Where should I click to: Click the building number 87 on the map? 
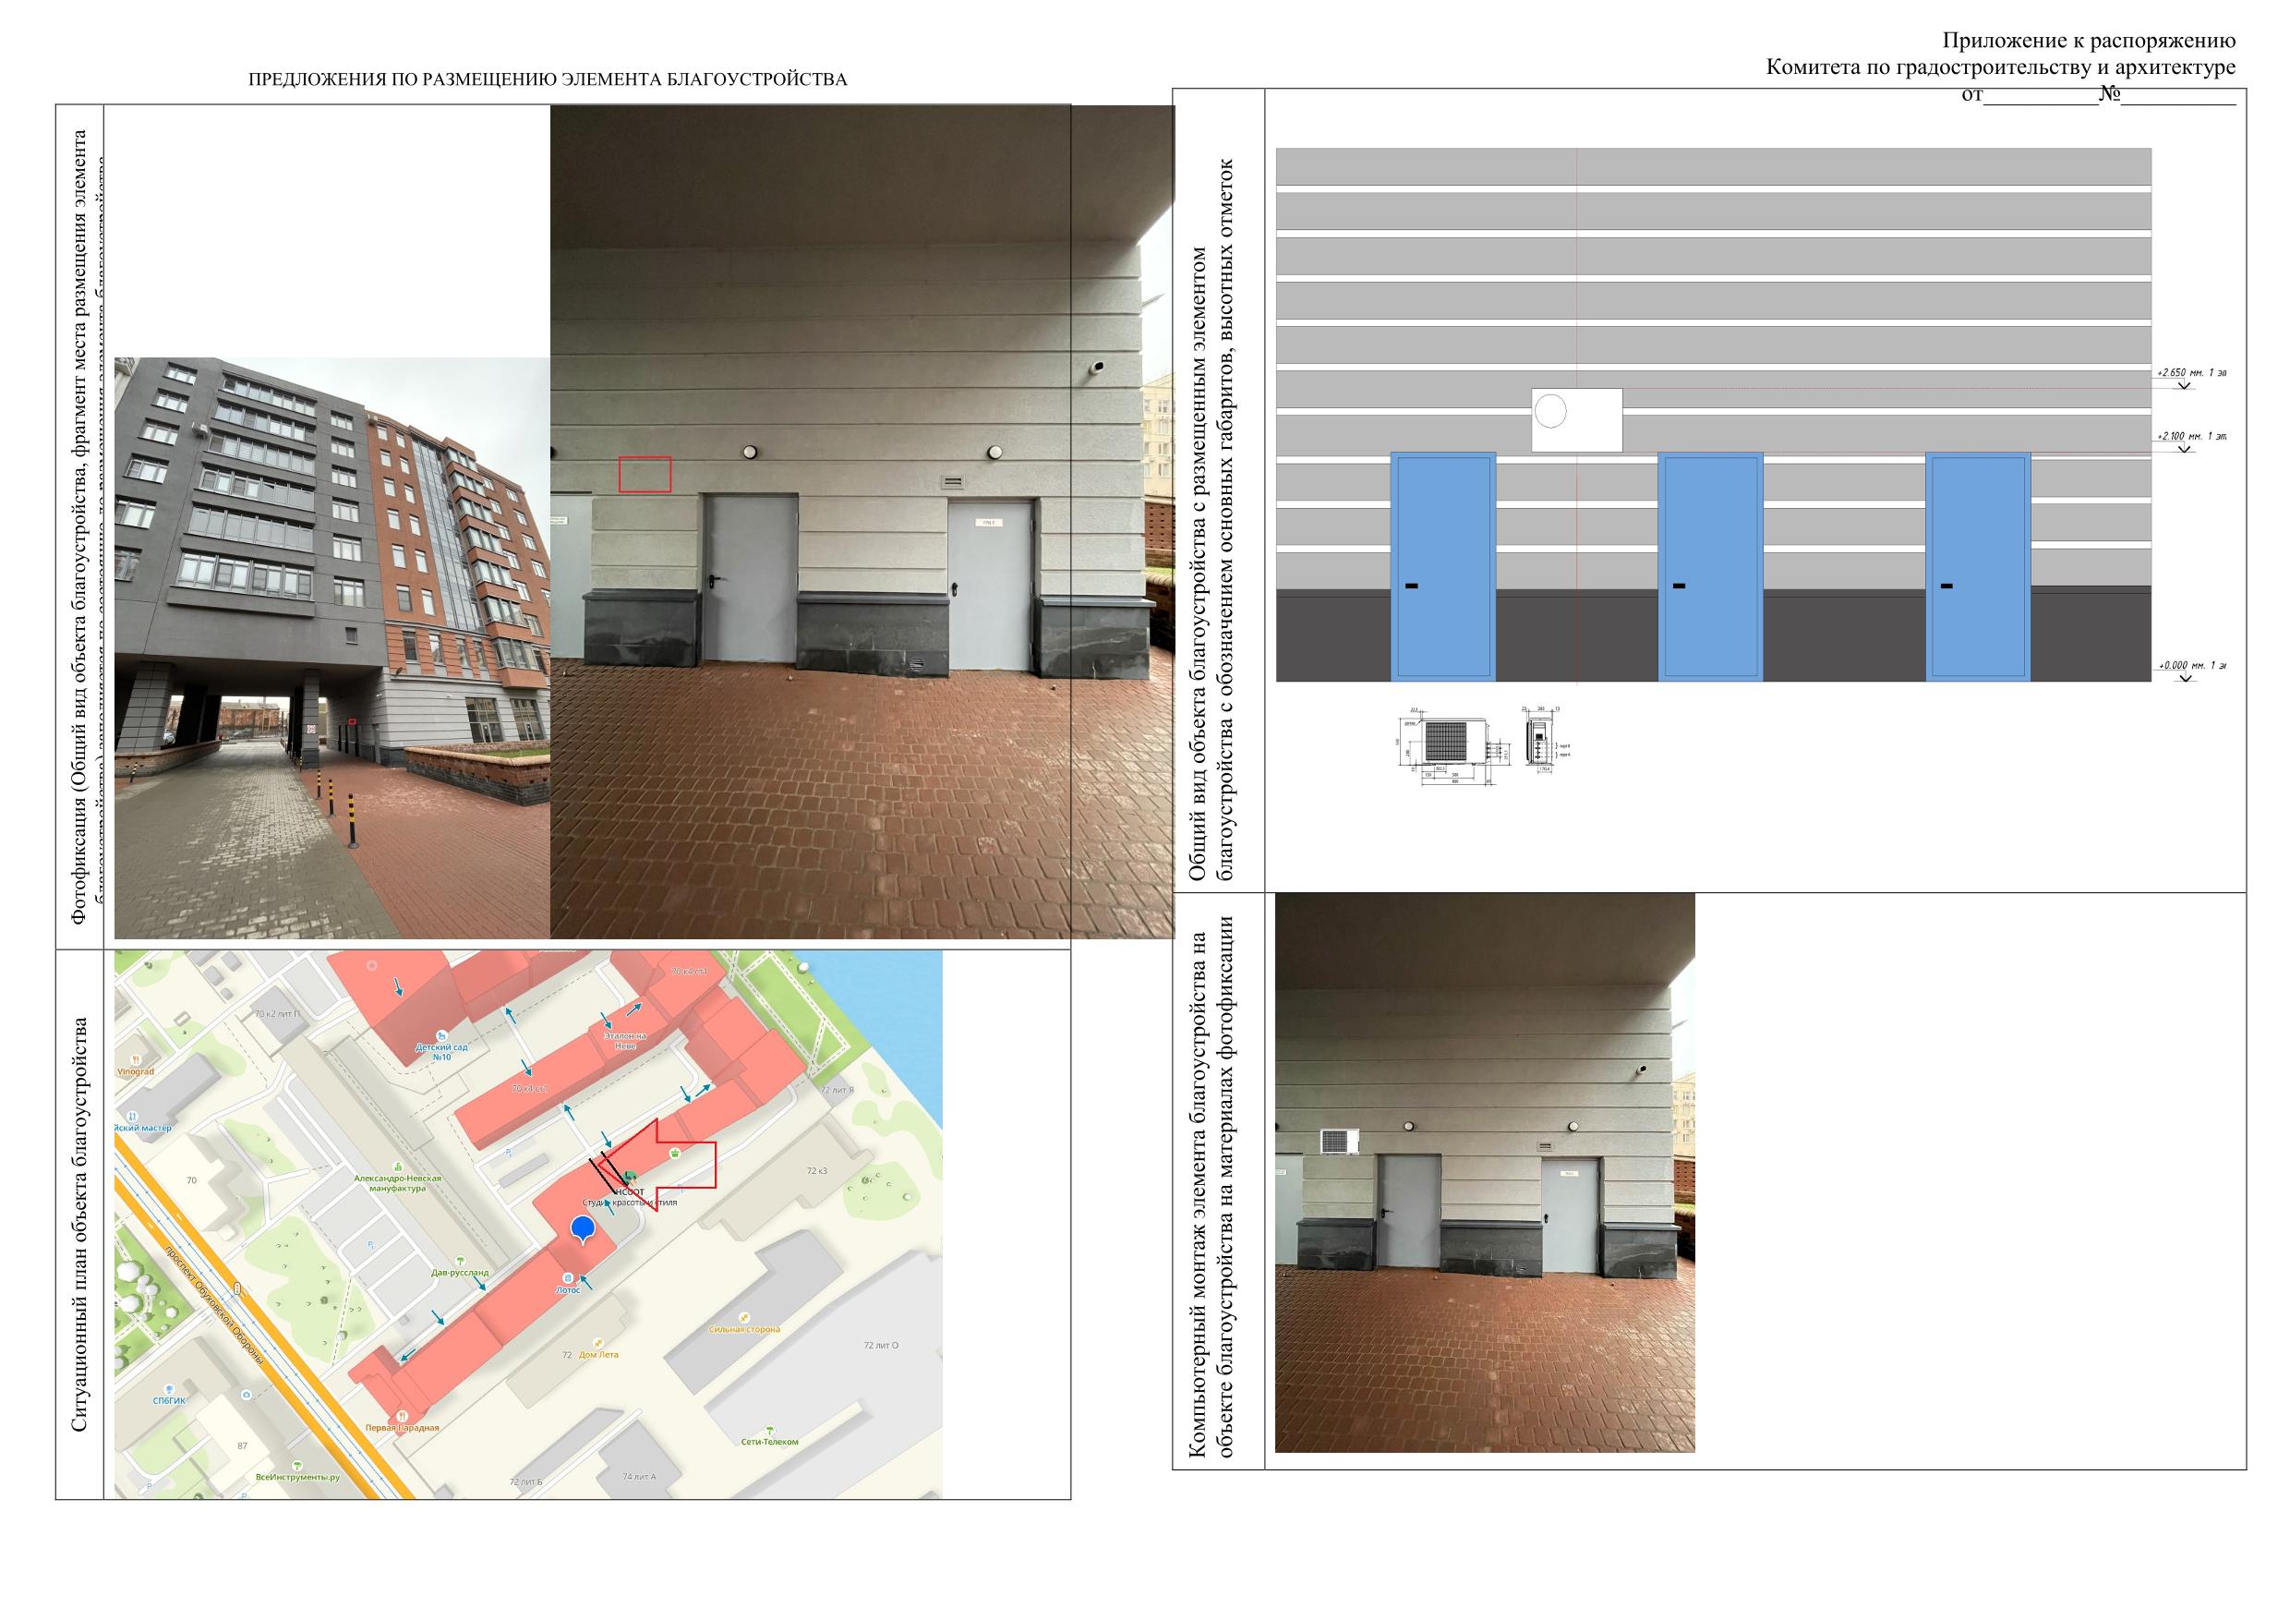241,1445
